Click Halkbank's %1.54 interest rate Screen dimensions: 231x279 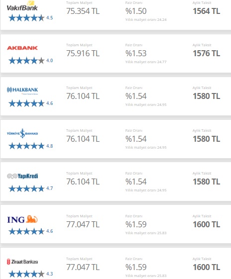pos(136,96)
